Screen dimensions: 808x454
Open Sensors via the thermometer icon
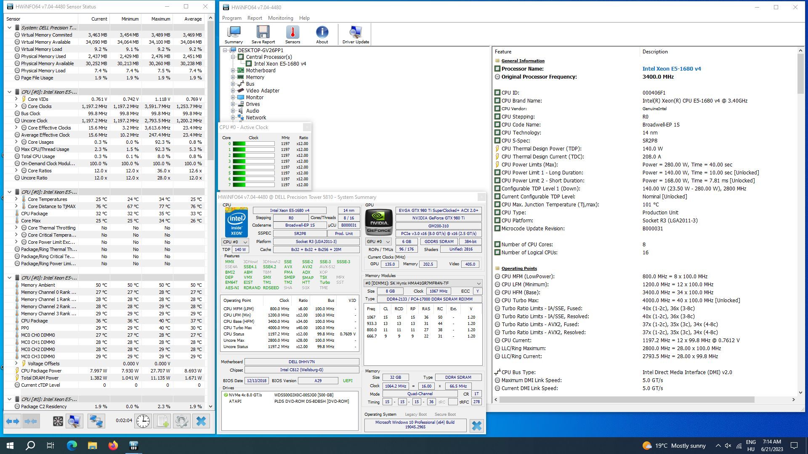292,34
